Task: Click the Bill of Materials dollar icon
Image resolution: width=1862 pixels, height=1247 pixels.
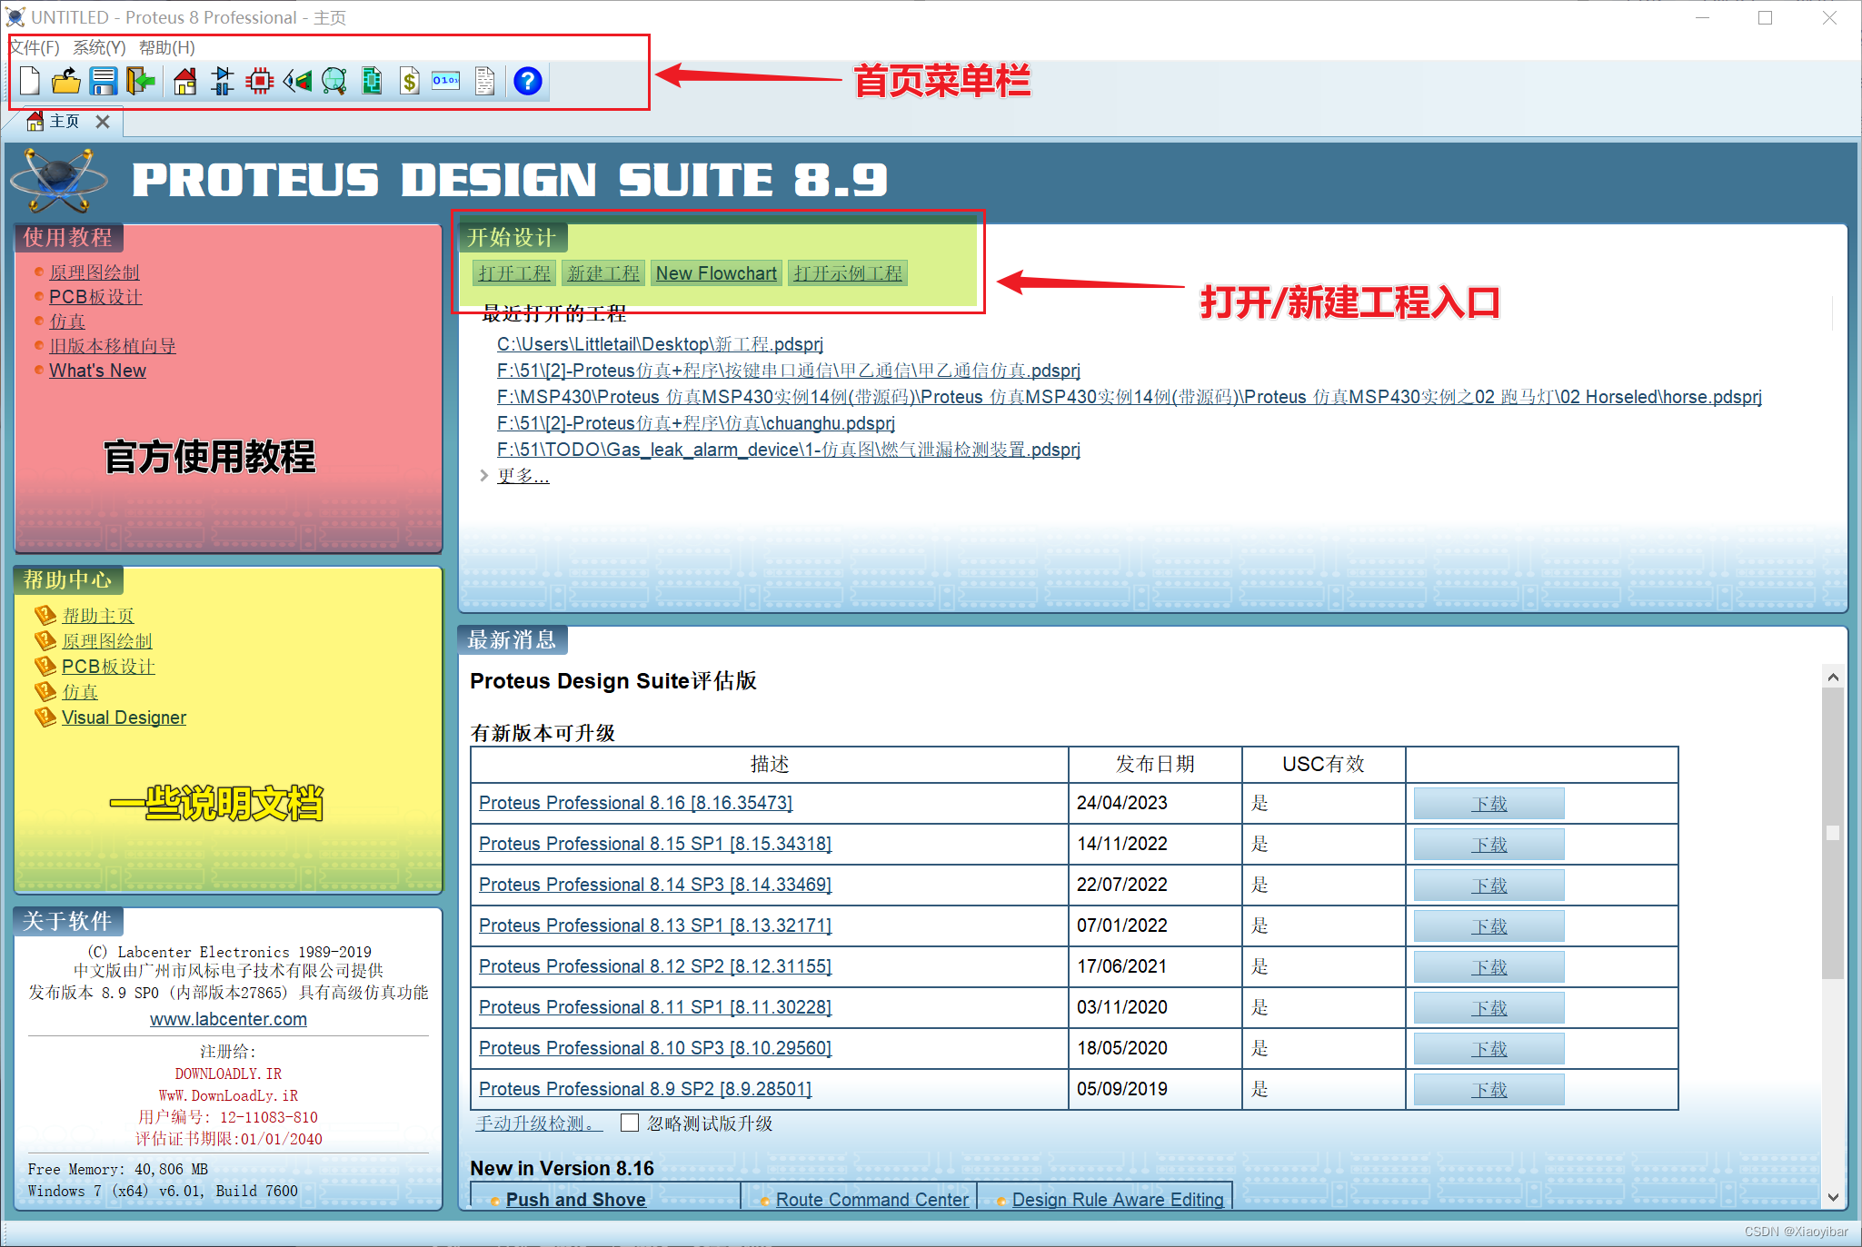Action: click(x=408, y=81)
